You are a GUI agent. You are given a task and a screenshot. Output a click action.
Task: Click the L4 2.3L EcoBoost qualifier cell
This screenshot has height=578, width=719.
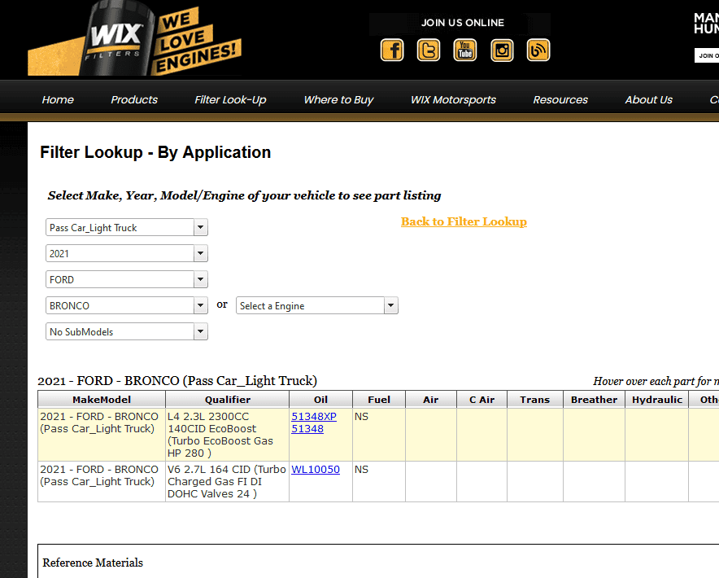228,435
